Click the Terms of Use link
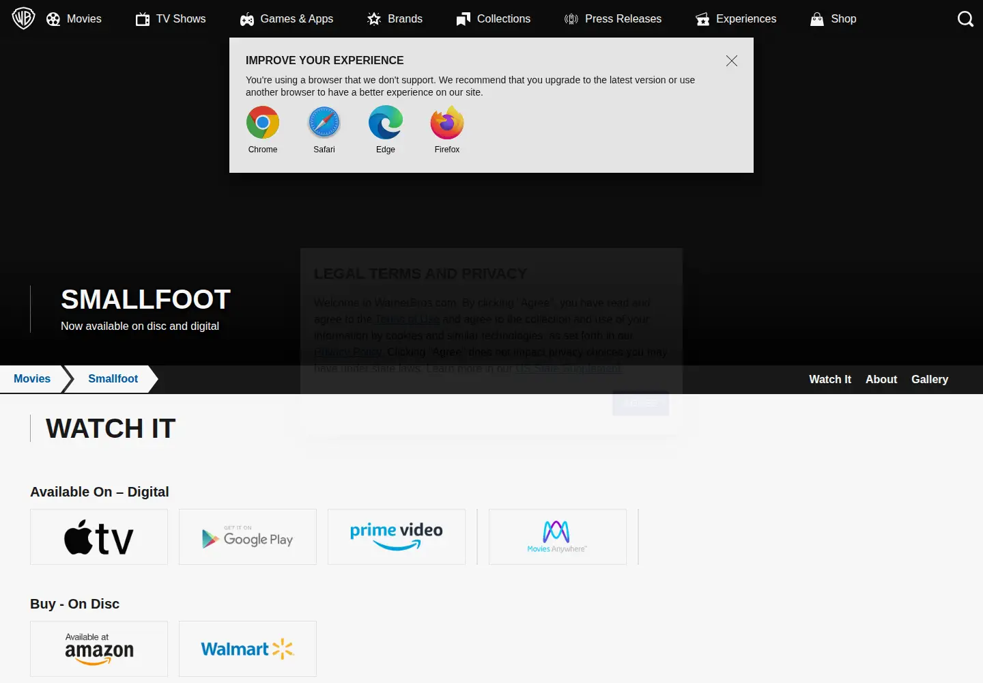This screenshot has width=983, height=683. pyautogui.click(x=408, y=320)
